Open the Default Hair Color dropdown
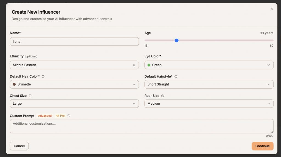 [74, 84]
